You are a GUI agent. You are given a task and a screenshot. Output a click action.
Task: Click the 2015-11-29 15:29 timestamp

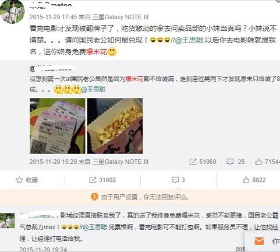pos(54,162)
